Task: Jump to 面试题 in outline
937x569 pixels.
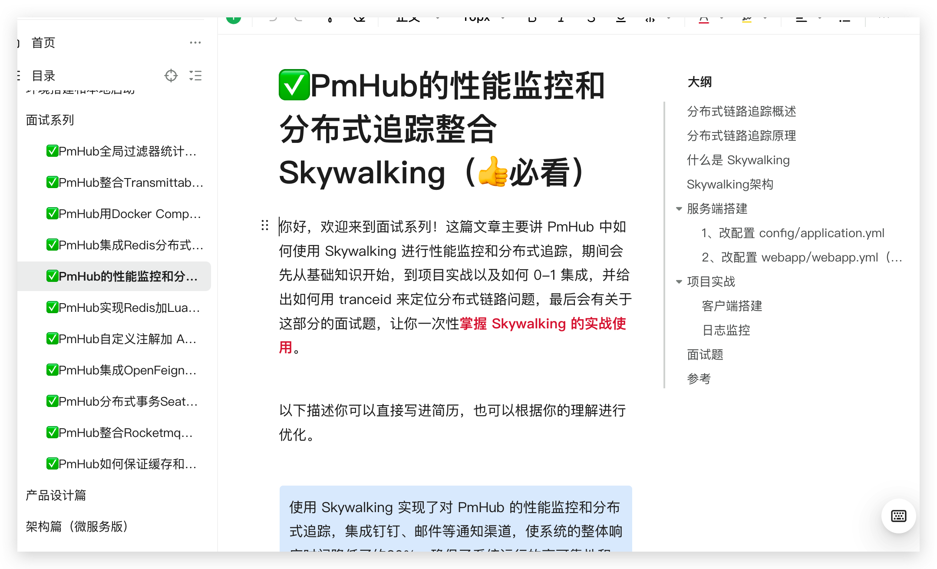Action: (x=705, y=355)
